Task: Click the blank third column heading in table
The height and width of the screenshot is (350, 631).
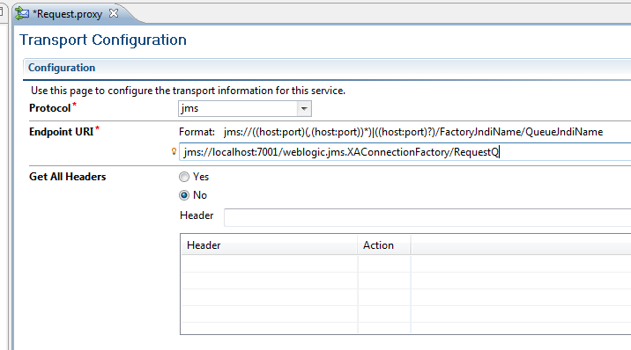Action: click(x=521, y=244)
